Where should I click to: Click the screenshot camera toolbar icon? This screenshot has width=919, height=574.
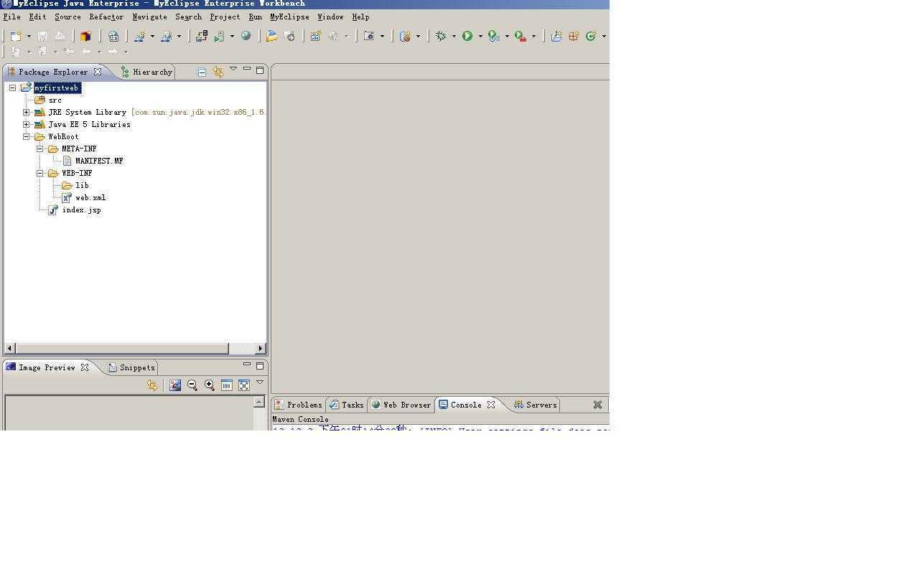tap(369, 36)
